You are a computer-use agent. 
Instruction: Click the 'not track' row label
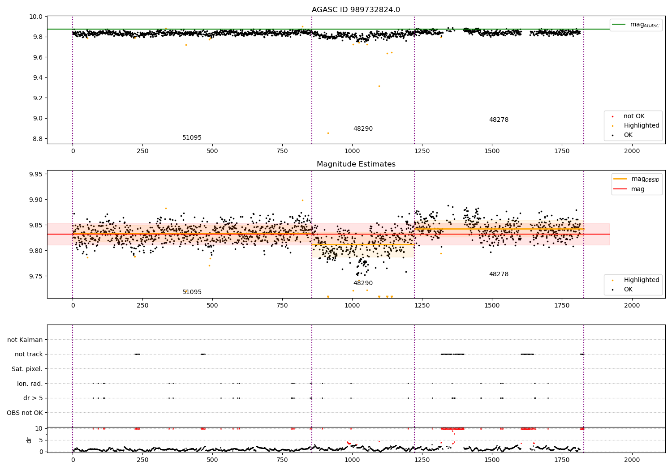tap(29, 355)
